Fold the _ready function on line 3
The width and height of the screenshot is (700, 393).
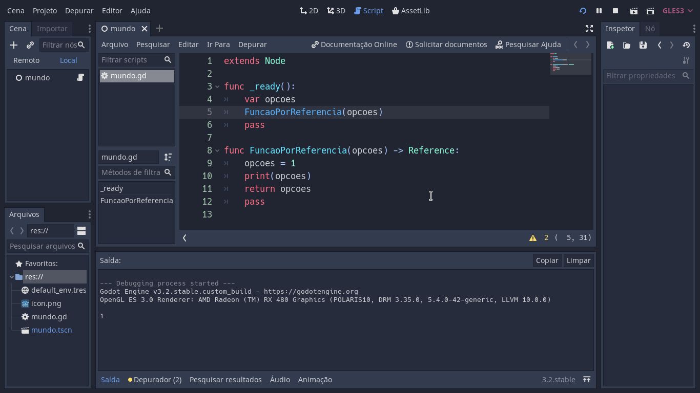pos(218,86)
